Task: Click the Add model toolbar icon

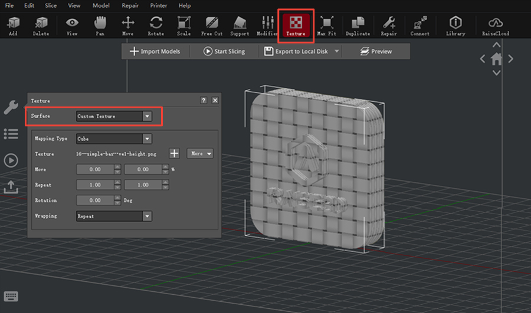Action: (x=13, y=26)
